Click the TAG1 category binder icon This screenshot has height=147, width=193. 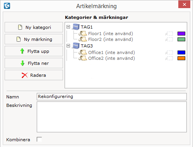[x=76, y=27]
